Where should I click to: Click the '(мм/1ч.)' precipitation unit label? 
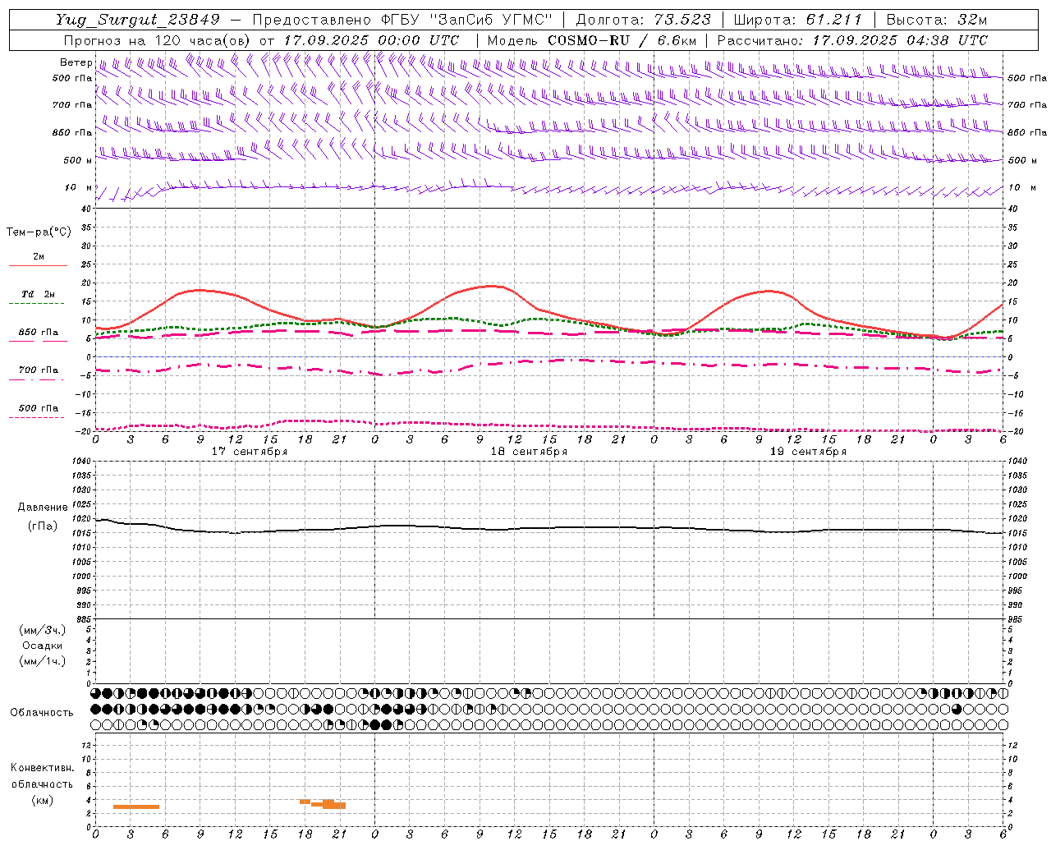(43, 661)
